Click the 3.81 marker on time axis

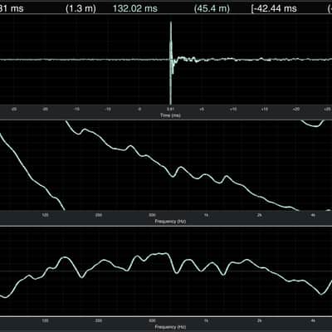pyautogui.click(x=170, y=110)
